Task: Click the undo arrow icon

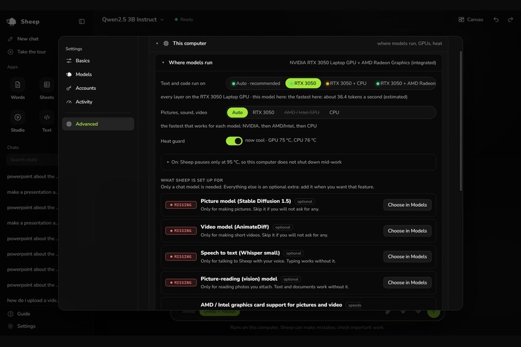Action: tap(496, 19)
